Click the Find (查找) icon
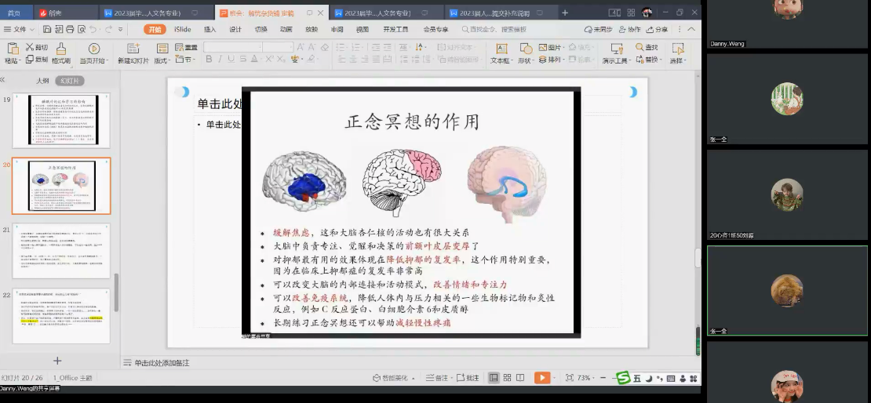The width and height of the screenshot is (871, 403). [x=647, y=47]
